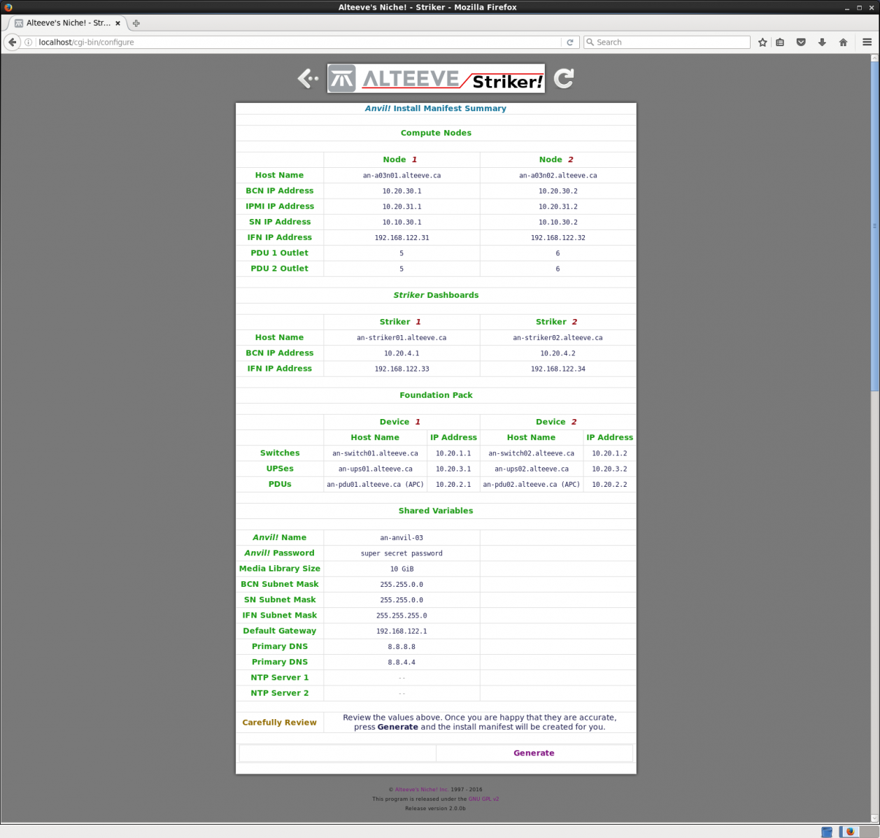Open the GNU GPL v2 link
The image size is (880, 838).
tap(483, 799)
